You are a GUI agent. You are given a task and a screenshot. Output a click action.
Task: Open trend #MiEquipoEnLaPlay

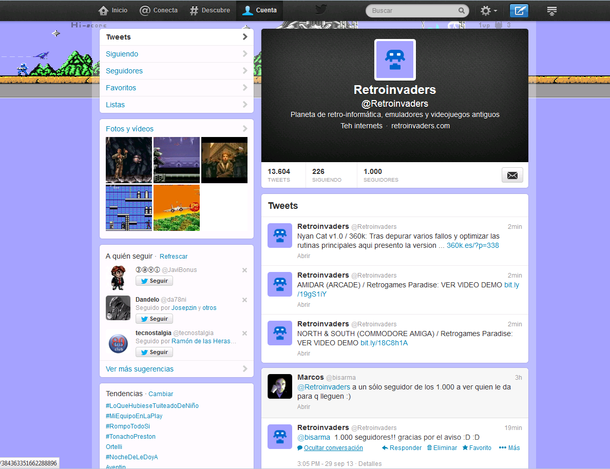point(134,416)
